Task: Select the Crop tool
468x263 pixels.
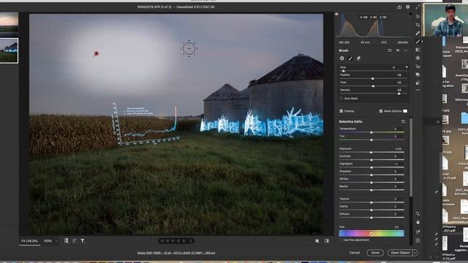Action: 418,25
